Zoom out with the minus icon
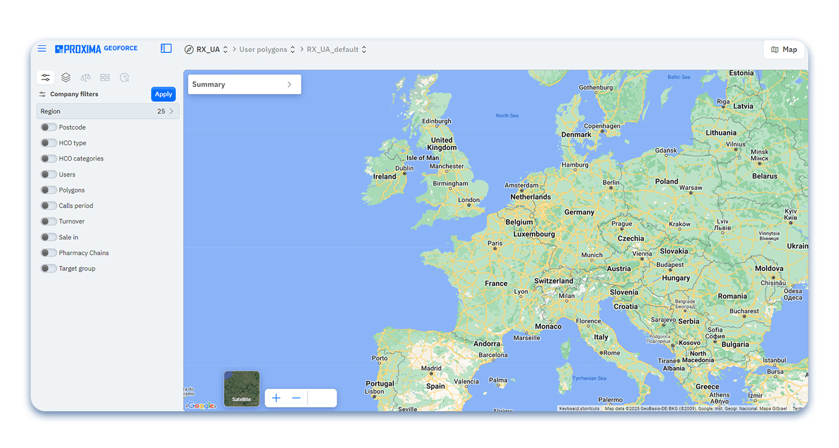 (296, 398)
